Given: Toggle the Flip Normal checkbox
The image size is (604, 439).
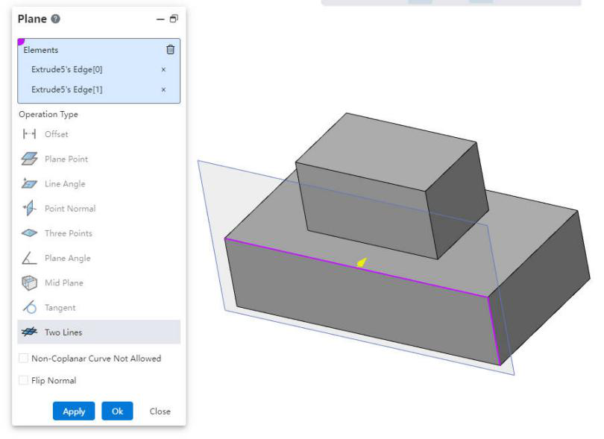Looking at the screenshot, I should (x=24, y=380).
